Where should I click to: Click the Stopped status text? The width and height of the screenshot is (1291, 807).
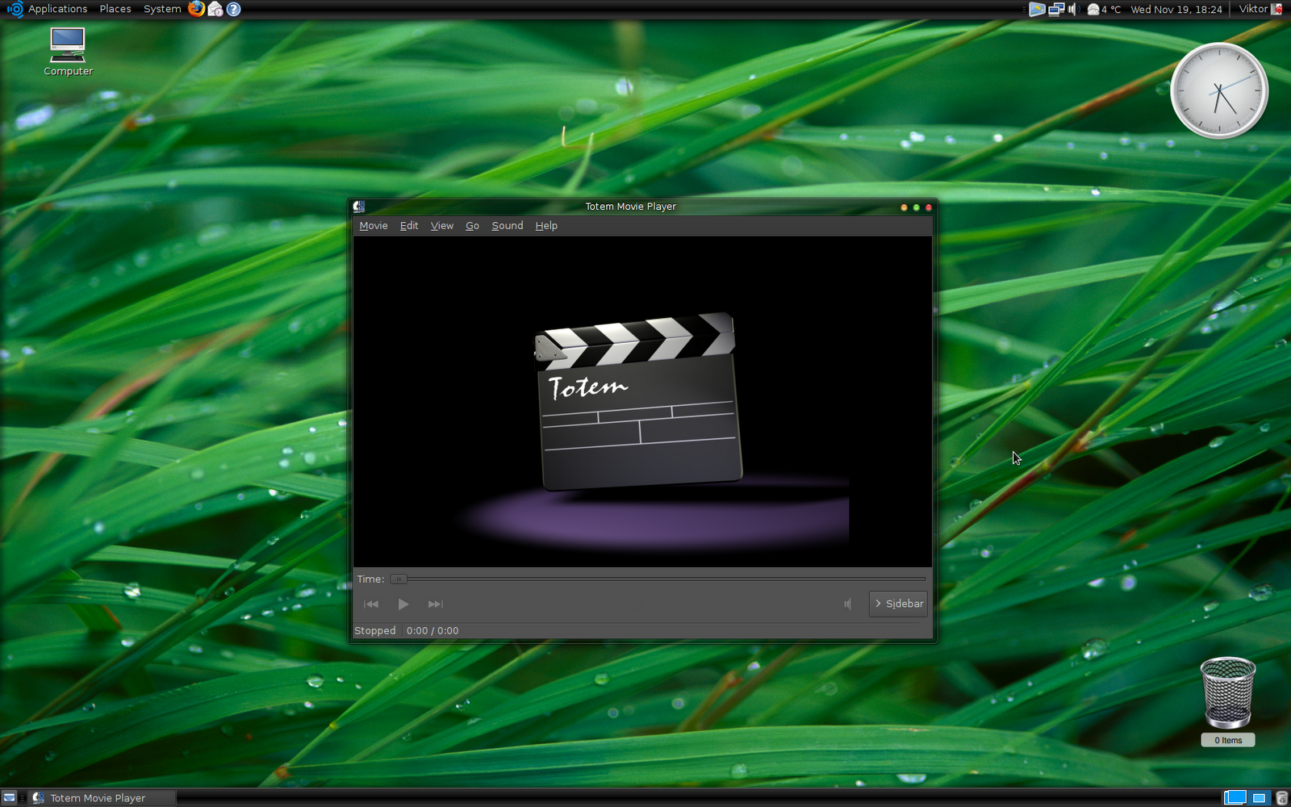coord(375,630)
